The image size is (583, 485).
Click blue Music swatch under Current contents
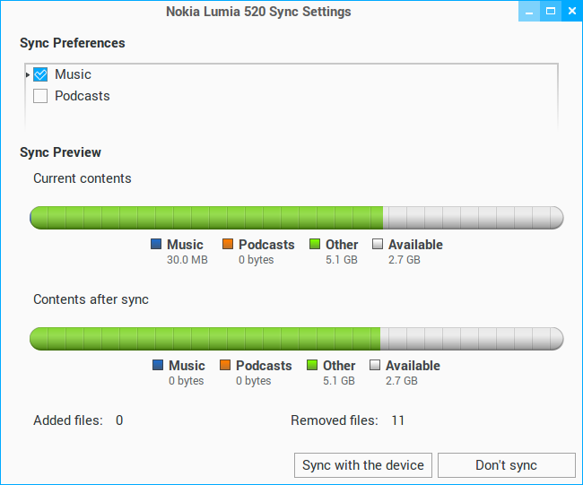156,244
